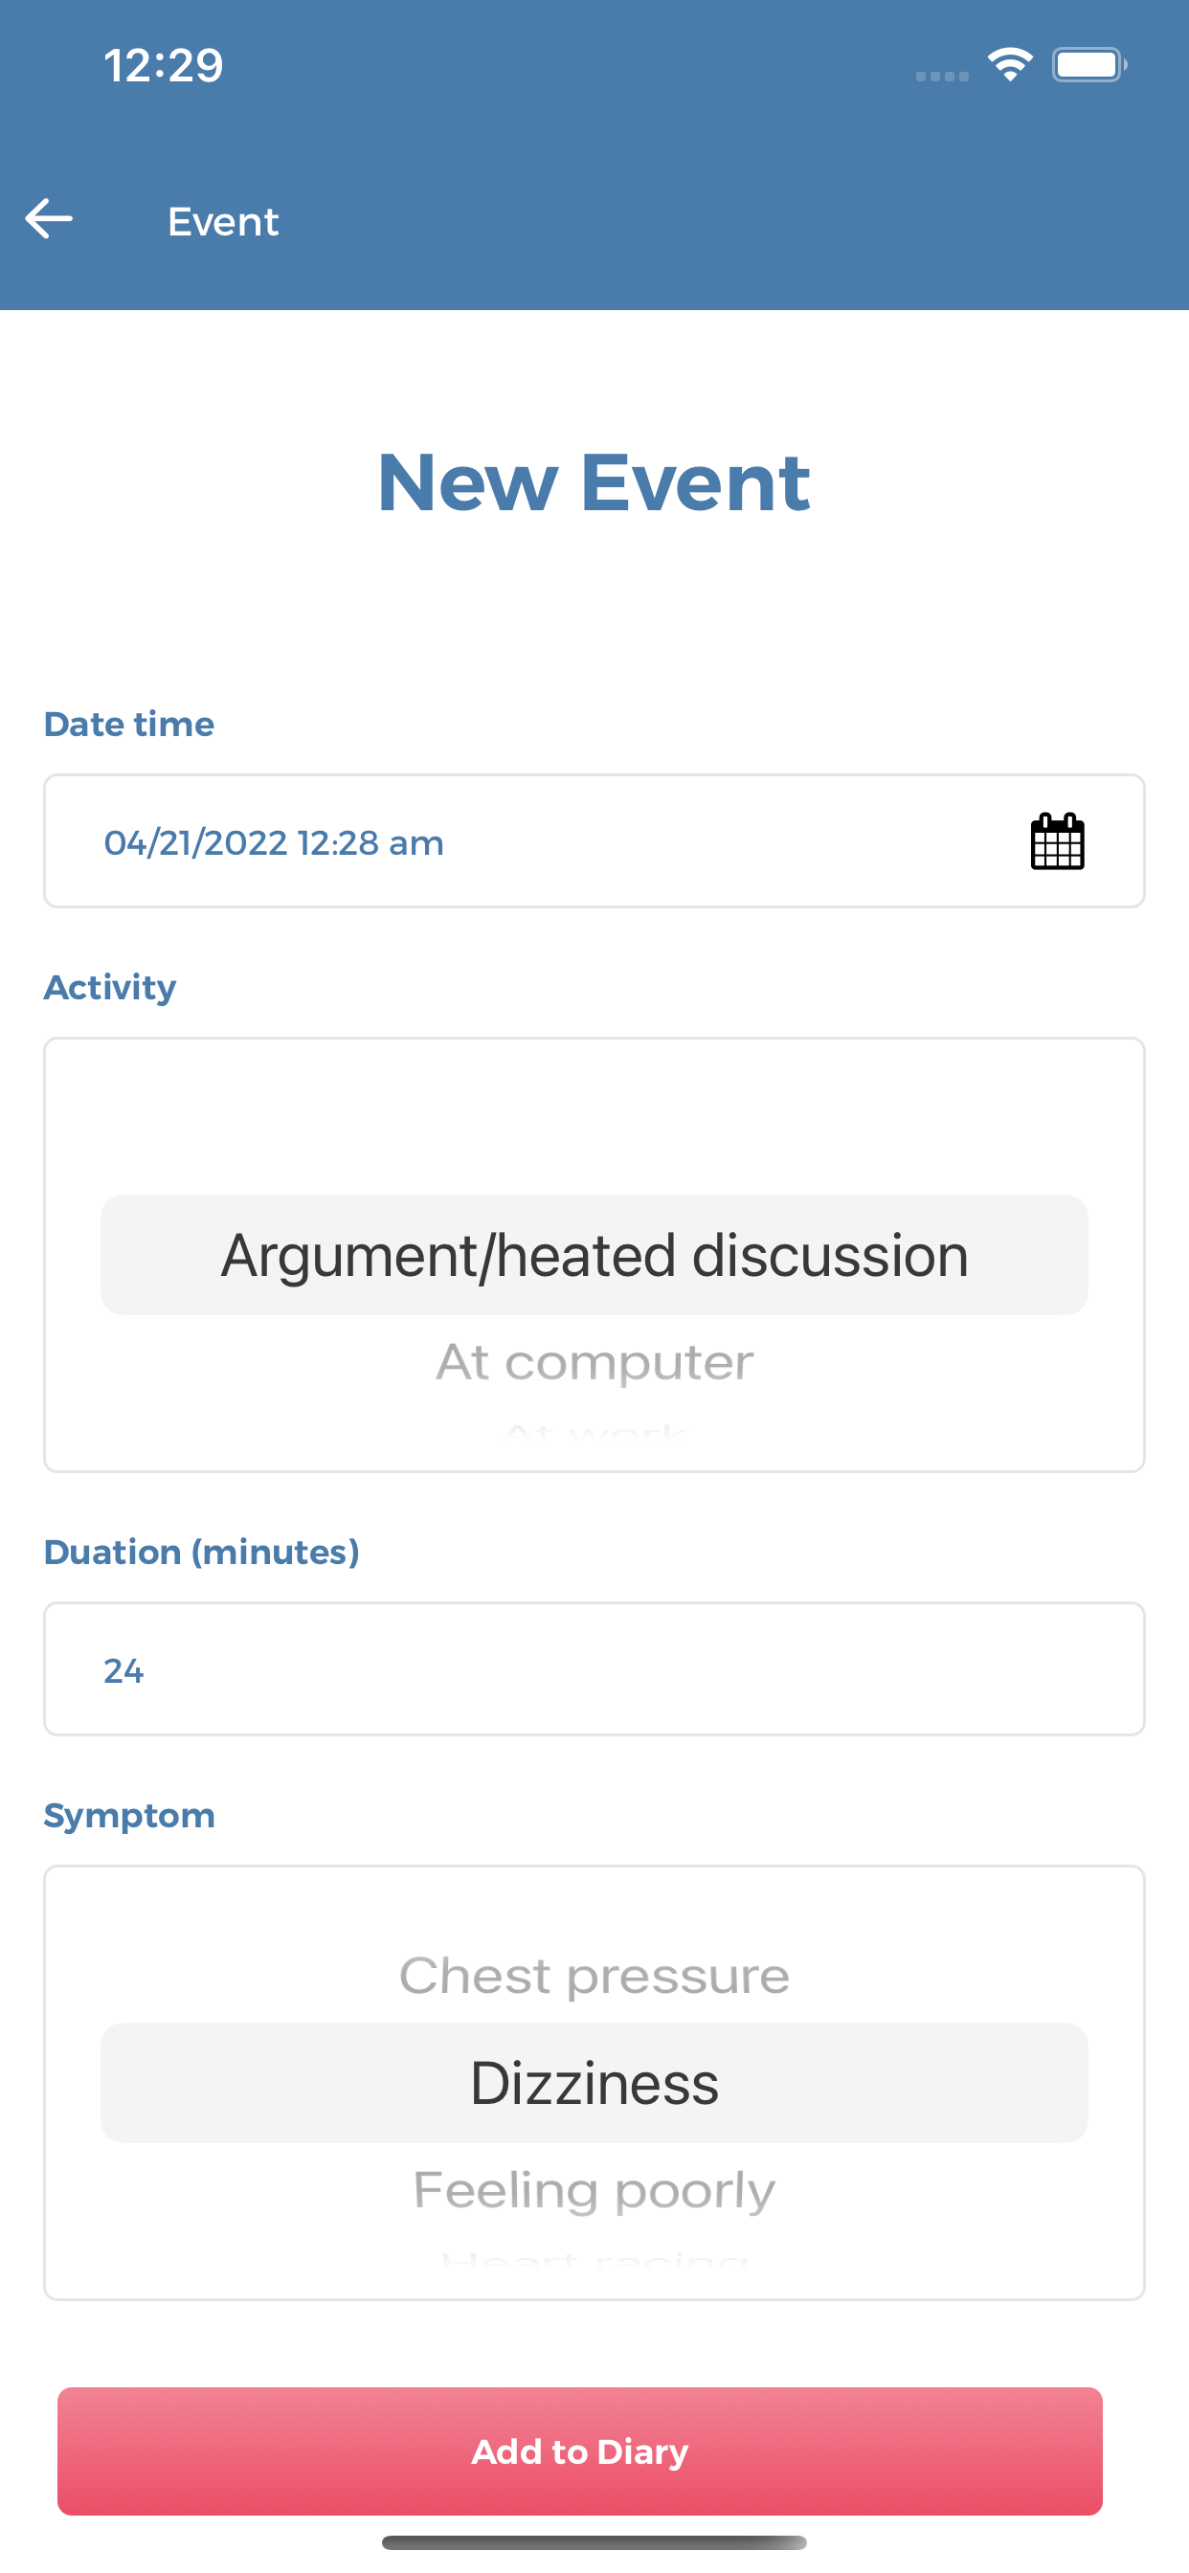Focus the Duration minutes field showing 24
This screenshot has height=2573, width=1189.
pos(594,1669)
